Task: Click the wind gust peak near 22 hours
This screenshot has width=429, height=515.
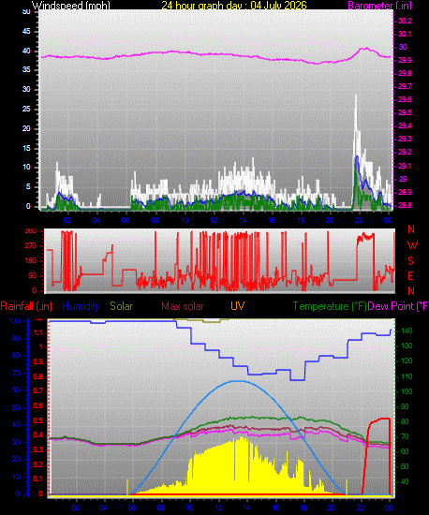Action: 355,96
